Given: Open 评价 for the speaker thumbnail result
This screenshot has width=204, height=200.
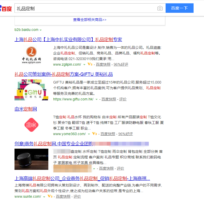Looking at the screenshot, I should [x=120, y=169].
